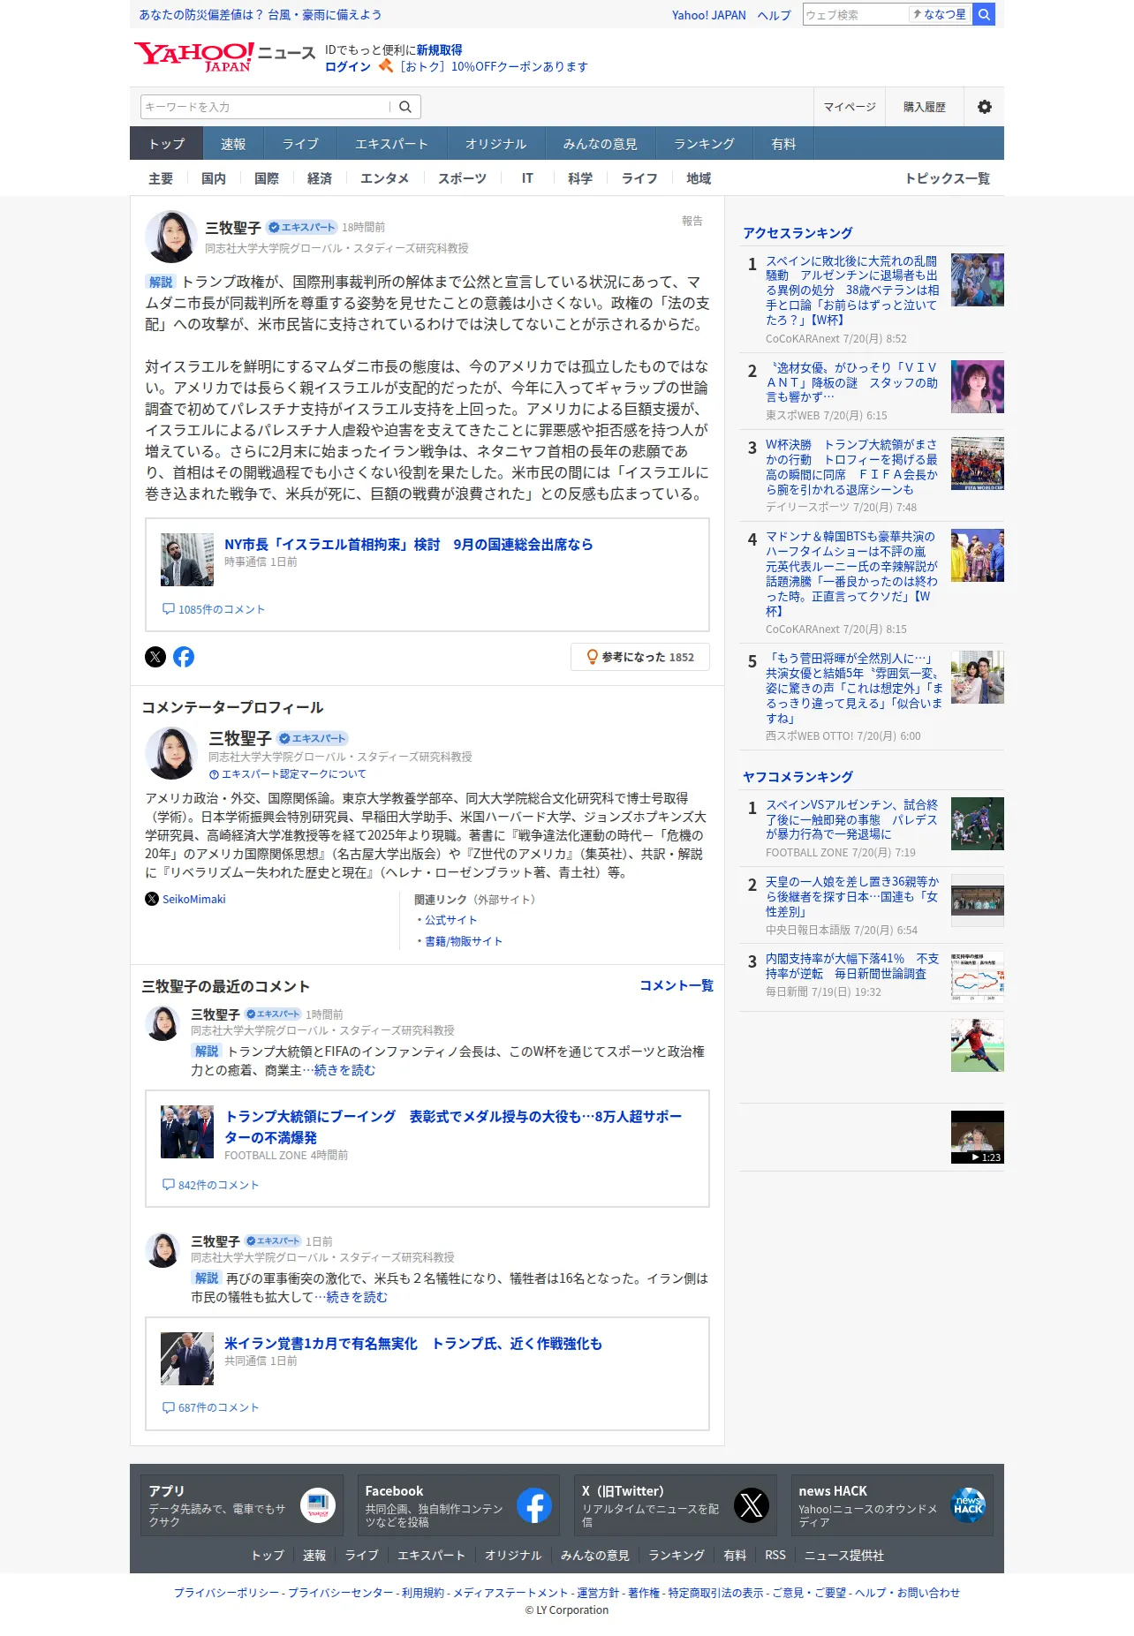
Task: Switch to the ランキング tab
Action: [x=704, y=143]
